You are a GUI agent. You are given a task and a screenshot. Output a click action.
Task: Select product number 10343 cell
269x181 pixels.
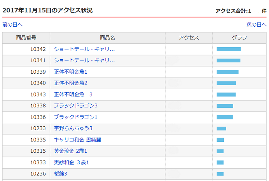point(26,95)
